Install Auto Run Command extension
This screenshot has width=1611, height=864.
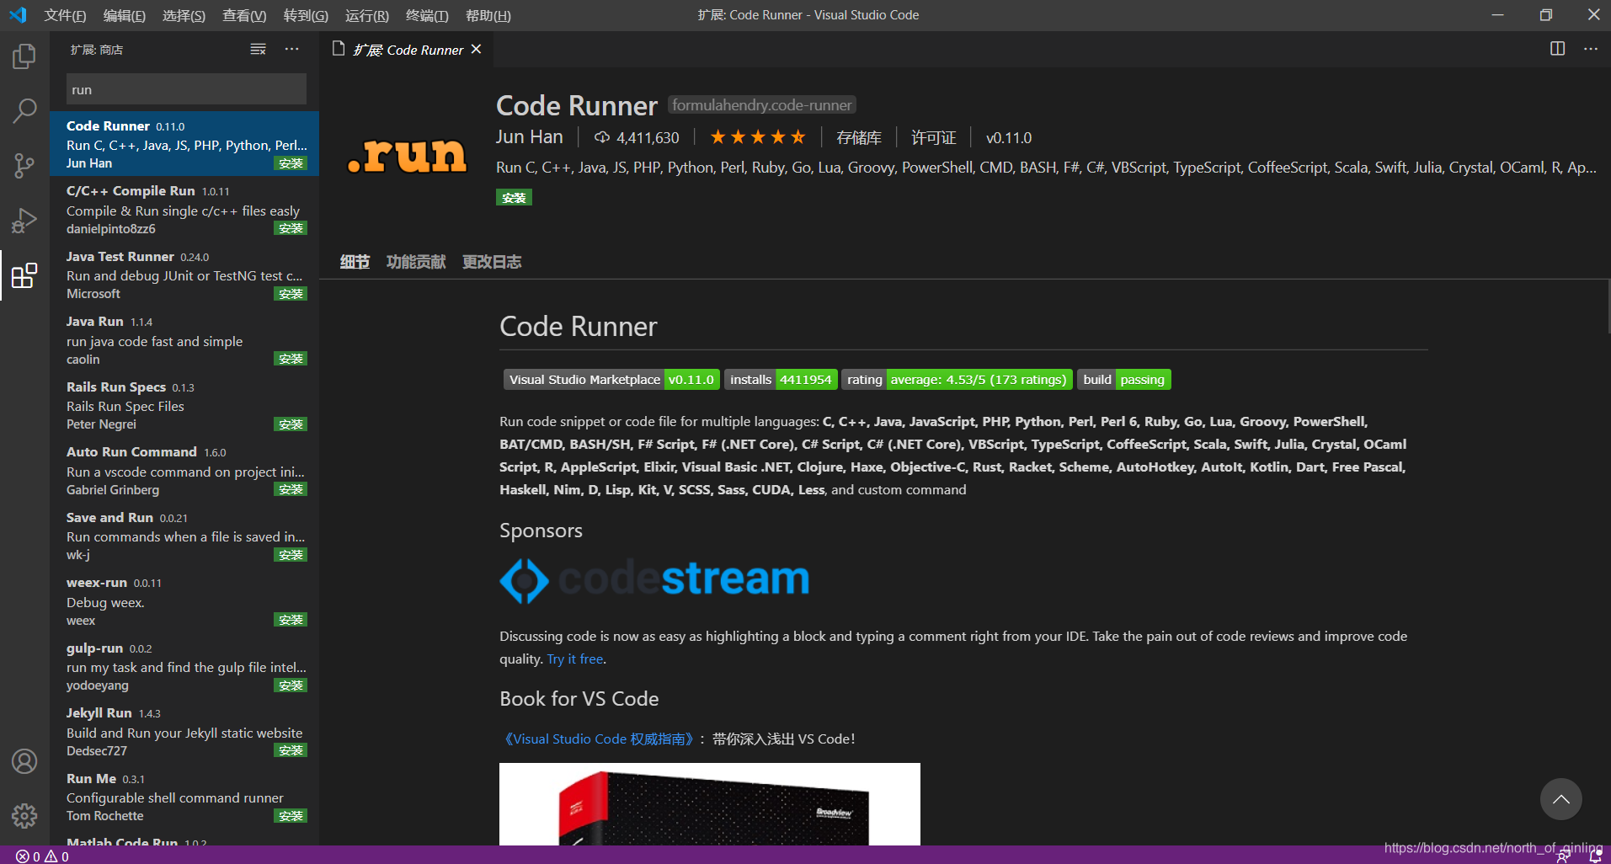291,489
